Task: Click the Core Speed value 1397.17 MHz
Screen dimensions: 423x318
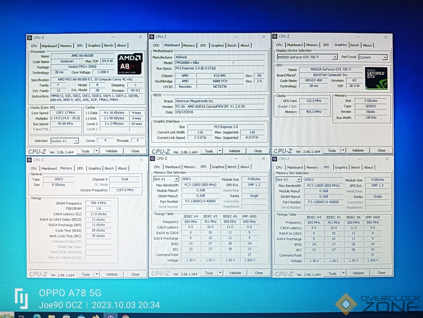Action: pos(66,113)
